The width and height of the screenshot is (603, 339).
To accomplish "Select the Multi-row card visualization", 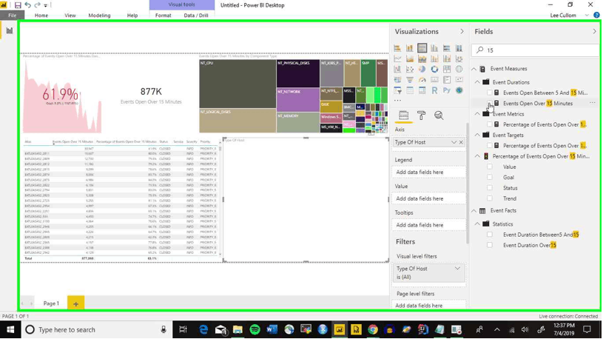I will (x=446, y=80).
